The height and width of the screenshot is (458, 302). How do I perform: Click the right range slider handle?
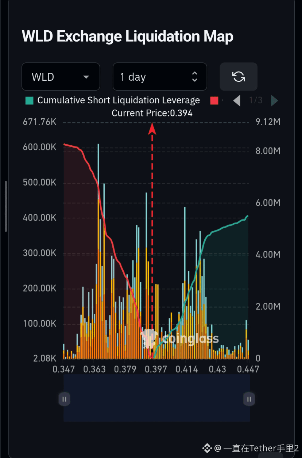[x=249, y=399]
